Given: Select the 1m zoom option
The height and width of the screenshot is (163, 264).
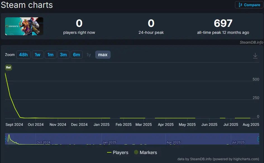Looking at the screenshot, I should coord(50,55).
